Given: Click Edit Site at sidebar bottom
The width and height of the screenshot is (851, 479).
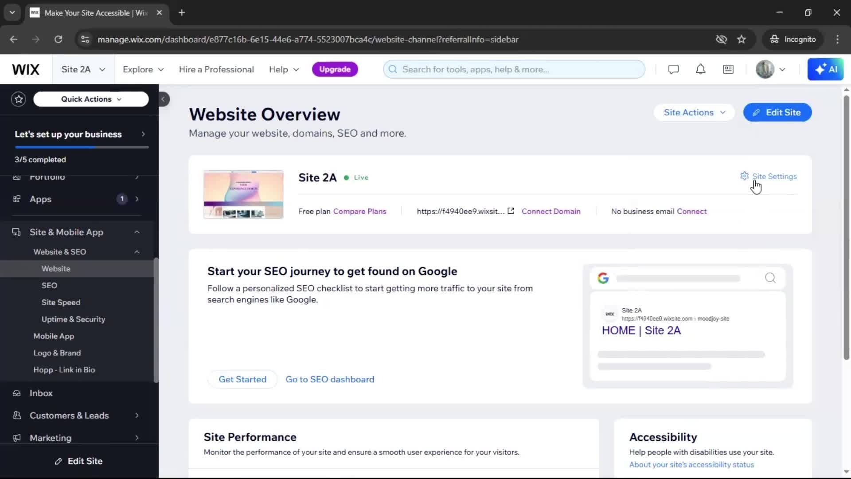Looking at the screenshot, I should pos(79,461).
